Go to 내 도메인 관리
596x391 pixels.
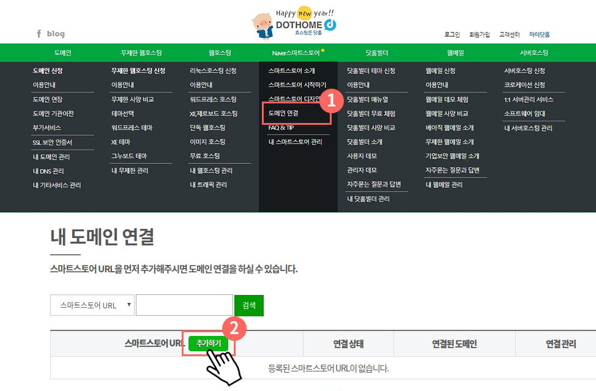click(x=51, y=157)
